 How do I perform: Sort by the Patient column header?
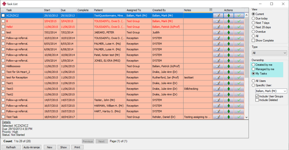(x=109, y=10)
